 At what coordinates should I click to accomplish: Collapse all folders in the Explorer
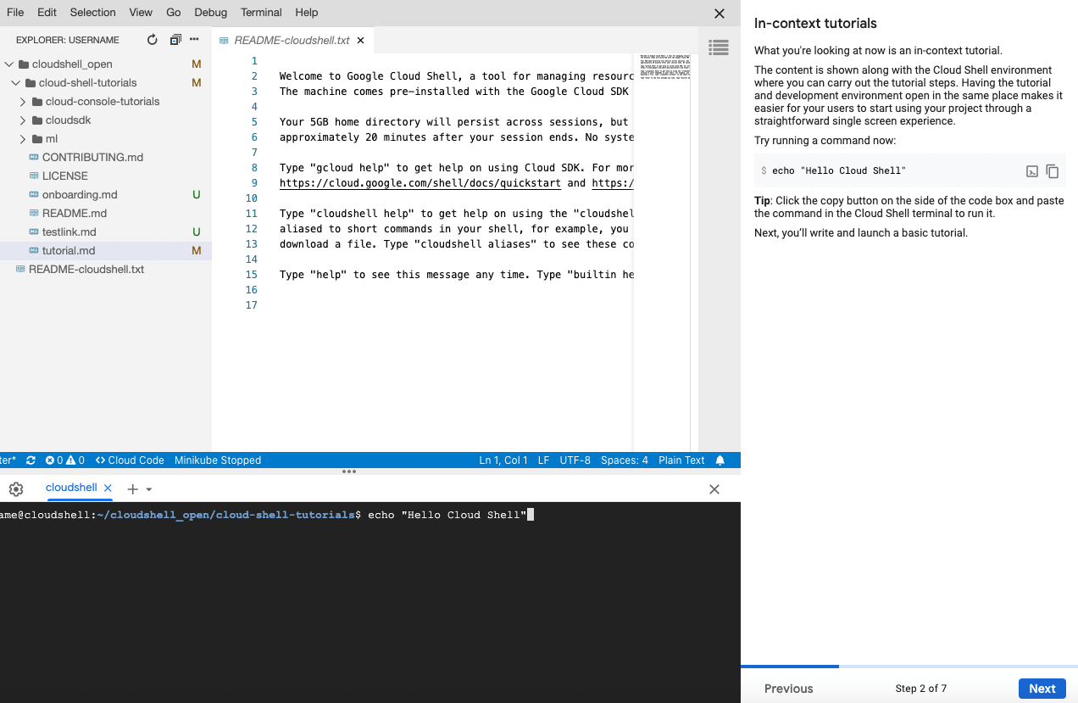coord(175,39)
